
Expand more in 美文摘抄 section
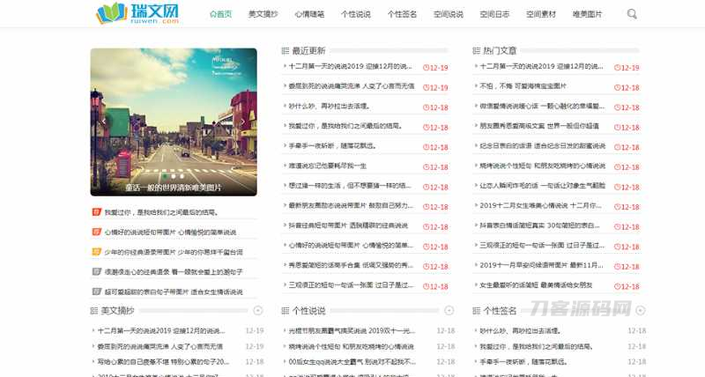[x=258, y=311]
